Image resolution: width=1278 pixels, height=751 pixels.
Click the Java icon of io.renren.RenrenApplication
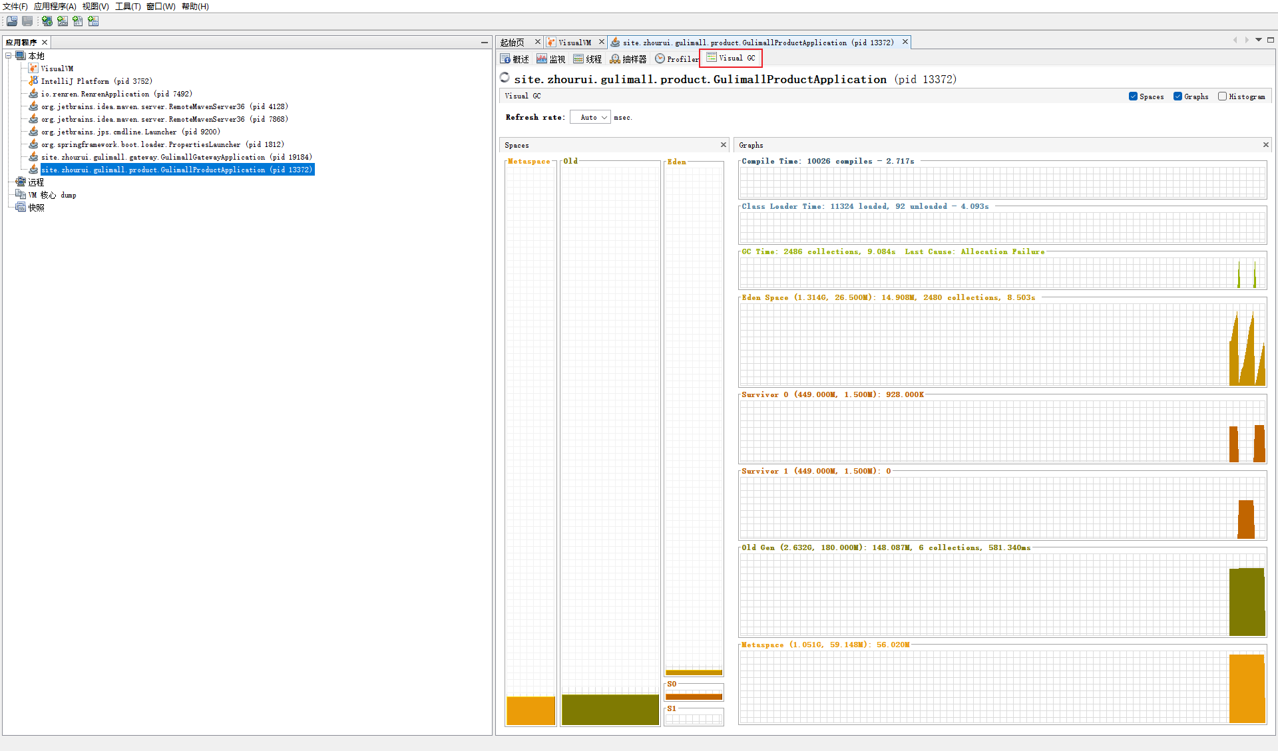(x=33, y=94)
